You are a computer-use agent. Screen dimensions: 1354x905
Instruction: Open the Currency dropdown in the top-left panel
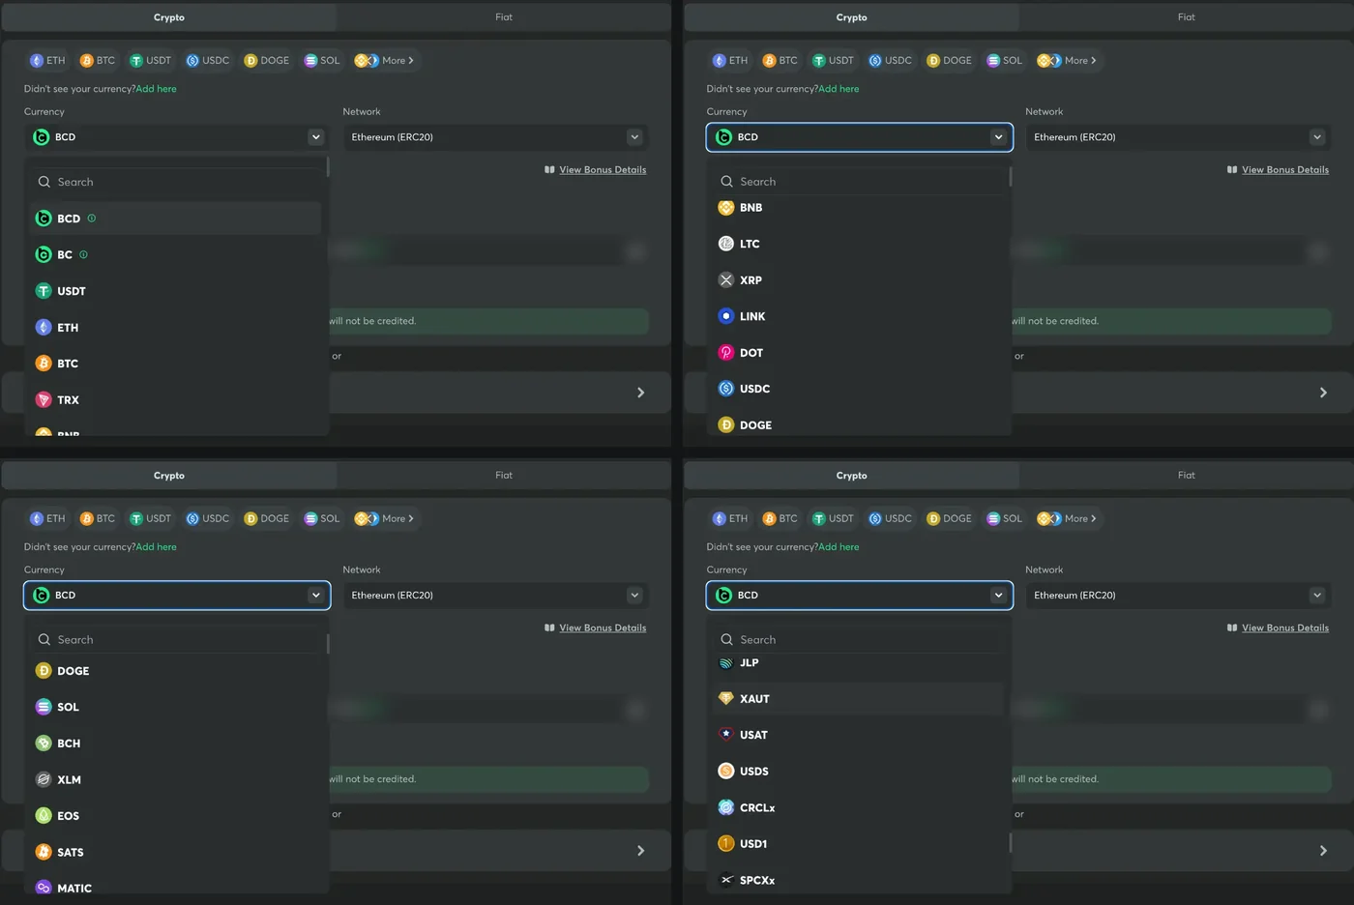177,137
